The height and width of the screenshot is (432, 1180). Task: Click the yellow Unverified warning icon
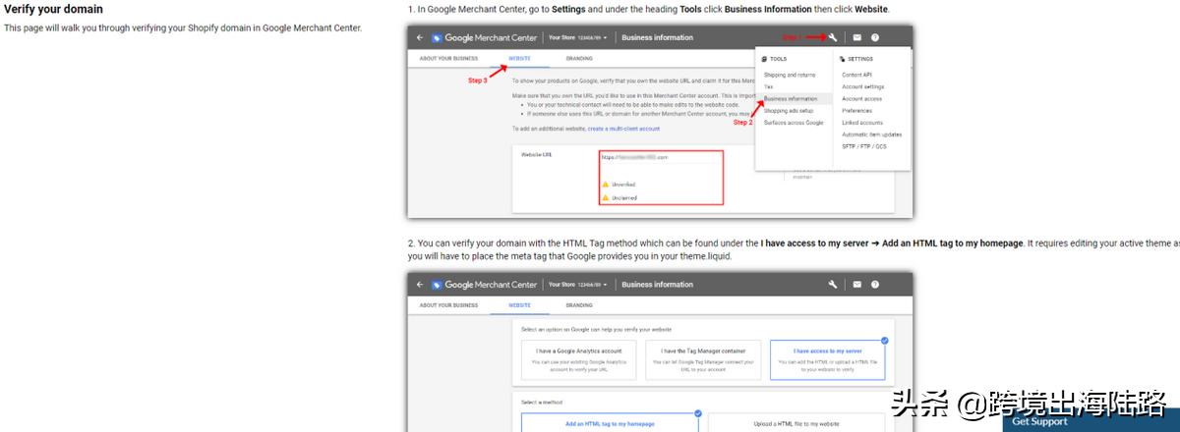tap(606, 184)
